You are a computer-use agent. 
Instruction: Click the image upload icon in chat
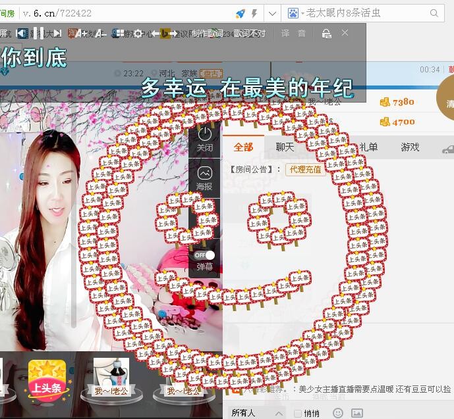click(x=357, y=413)
